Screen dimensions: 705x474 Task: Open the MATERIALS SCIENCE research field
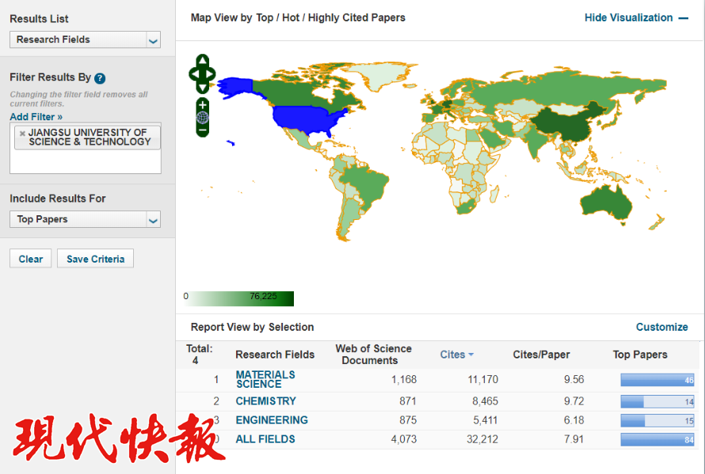click(265, 379)
